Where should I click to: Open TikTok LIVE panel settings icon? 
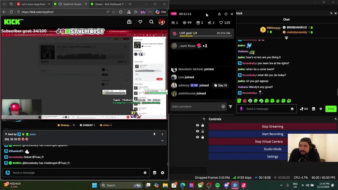click(226, 14)
